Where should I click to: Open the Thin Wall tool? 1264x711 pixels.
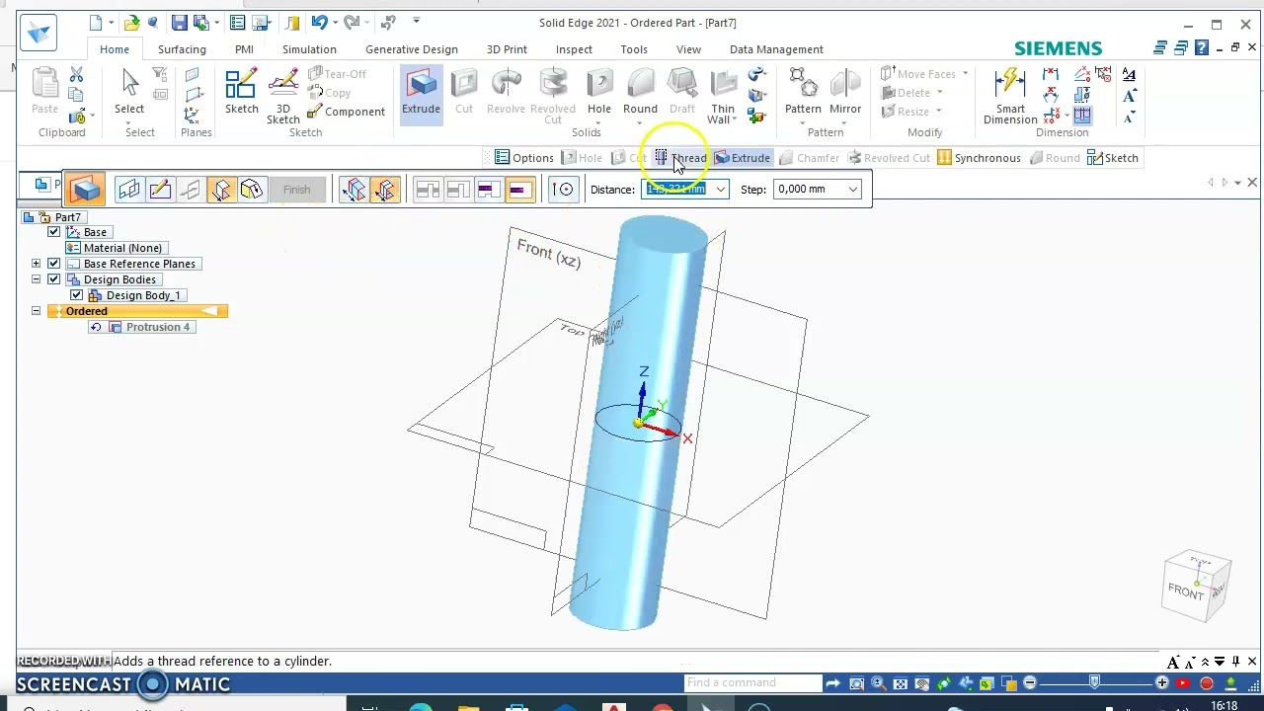(x=723, y=96)
